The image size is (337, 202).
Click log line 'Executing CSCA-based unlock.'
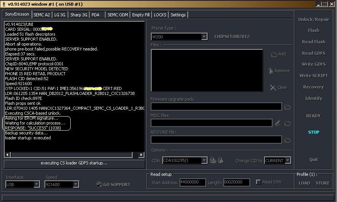tap(33, 113)
